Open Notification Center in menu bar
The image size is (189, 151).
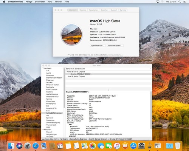[x=184, y=2]
